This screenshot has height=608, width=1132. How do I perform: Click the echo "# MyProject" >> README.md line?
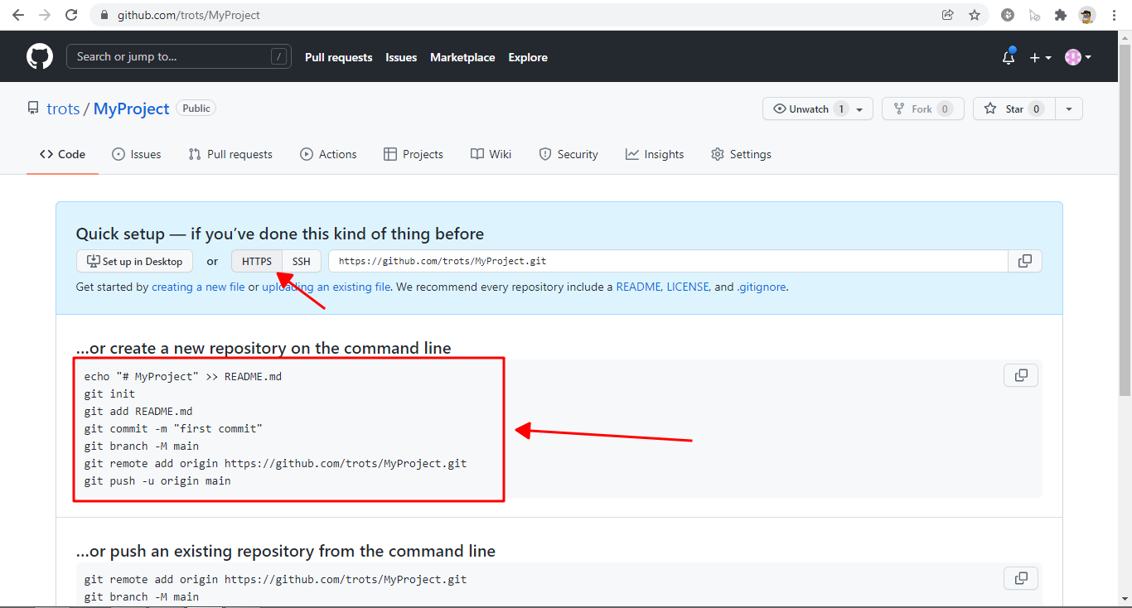coord(183,376)
